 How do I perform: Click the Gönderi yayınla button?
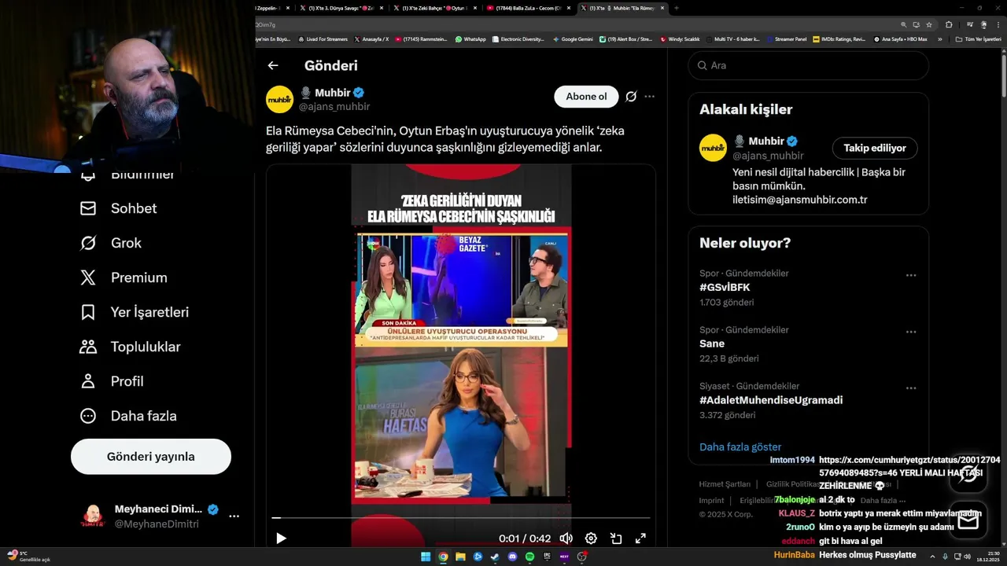[151, 457]
